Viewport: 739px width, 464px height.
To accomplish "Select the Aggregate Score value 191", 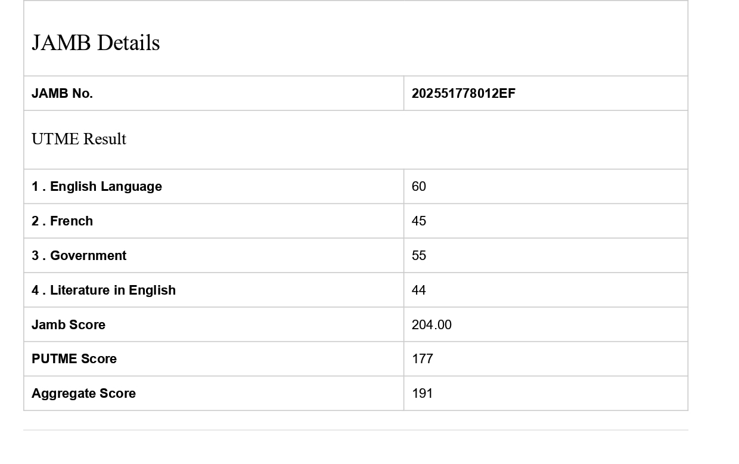I will click(422, 394).
